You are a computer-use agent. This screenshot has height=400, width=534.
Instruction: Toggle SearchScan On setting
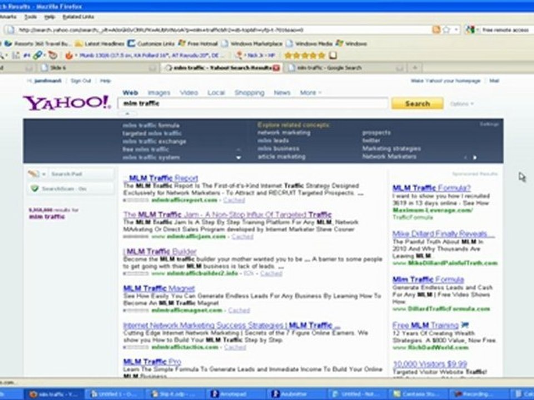71,188
